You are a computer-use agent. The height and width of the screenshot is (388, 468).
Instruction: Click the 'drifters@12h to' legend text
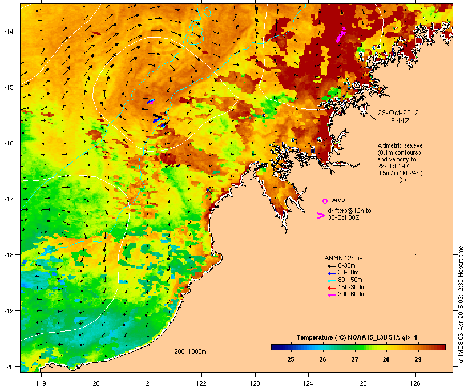[x=349, y=211]
